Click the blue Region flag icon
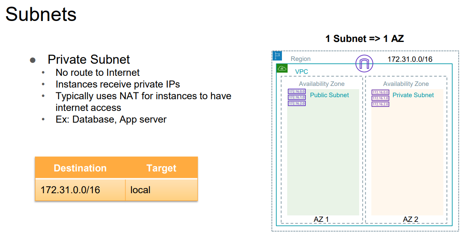Screen dimensions: 468x240 coord(277,56)
